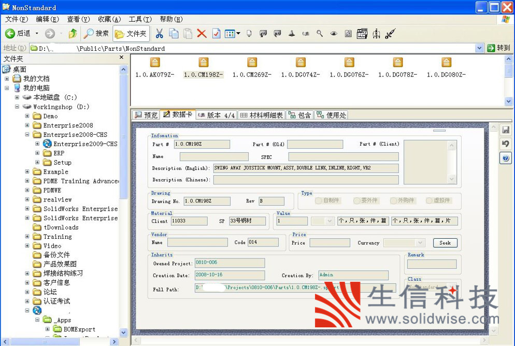This screenshot has width=515, height=346.
Task: Close the Folders (文件夹) side pane
Action: point(122,57)
